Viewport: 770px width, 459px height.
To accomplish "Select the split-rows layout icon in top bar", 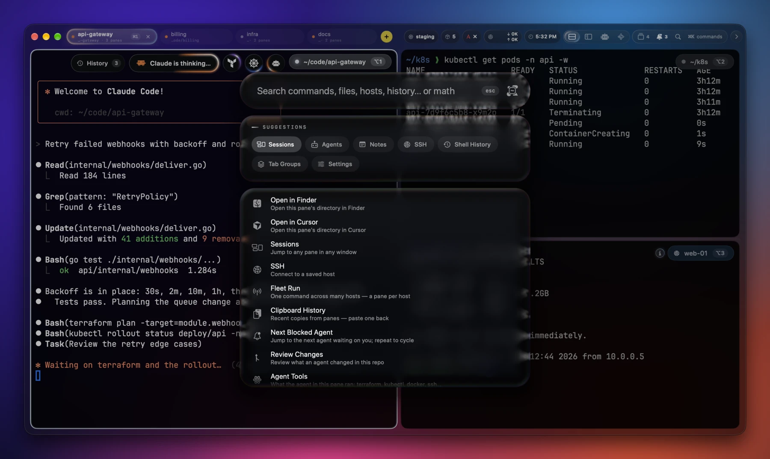I will pos(572,37).
